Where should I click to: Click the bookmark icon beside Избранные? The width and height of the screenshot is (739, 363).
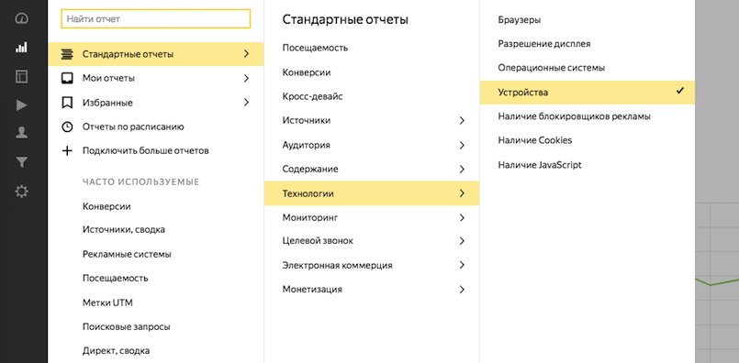click(x=67, y=103)
